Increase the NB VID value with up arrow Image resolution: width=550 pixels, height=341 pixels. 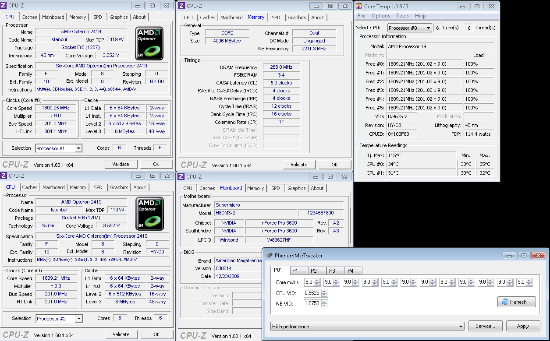point(324,302)
